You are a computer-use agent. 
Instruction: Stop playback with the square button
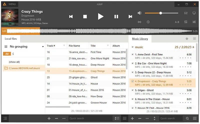coord(85,17)
